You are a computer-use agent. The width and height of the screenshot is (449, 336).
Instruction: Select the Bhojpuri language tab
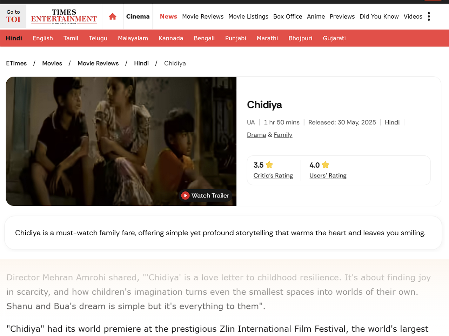pos(300,38)
